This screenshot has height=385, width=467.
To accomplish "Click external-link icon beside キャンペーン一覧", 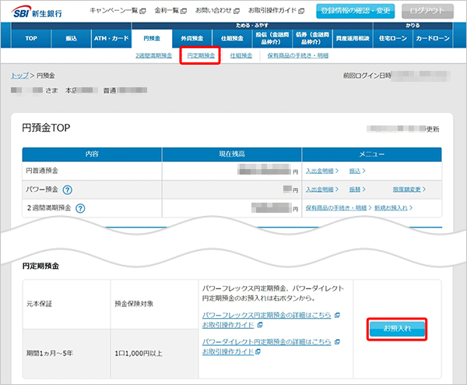I will pyautogui.click(x=142, y=11).
